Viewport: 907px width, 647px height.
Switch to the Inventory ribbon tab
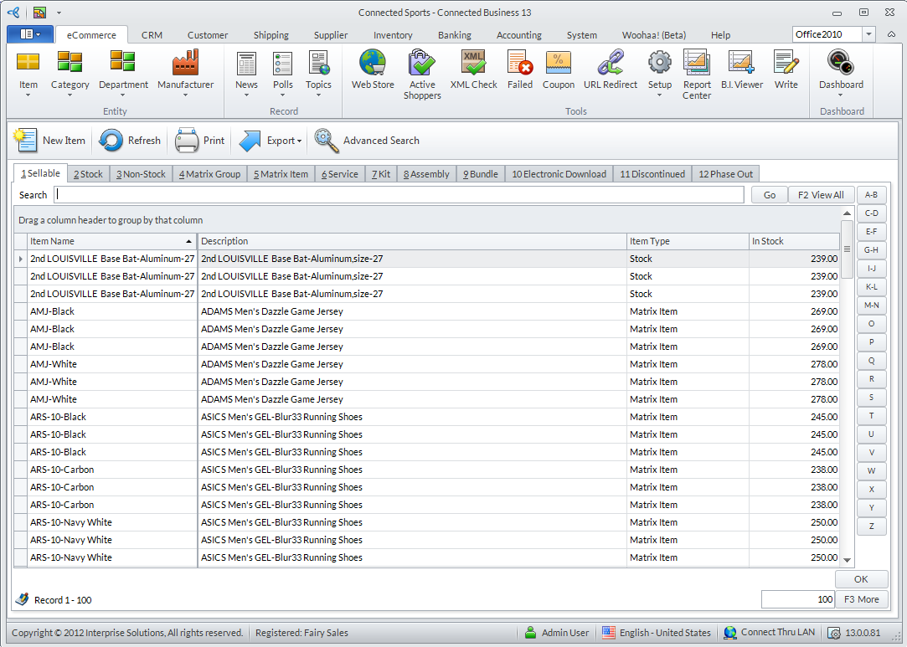[x=393, y=35]
